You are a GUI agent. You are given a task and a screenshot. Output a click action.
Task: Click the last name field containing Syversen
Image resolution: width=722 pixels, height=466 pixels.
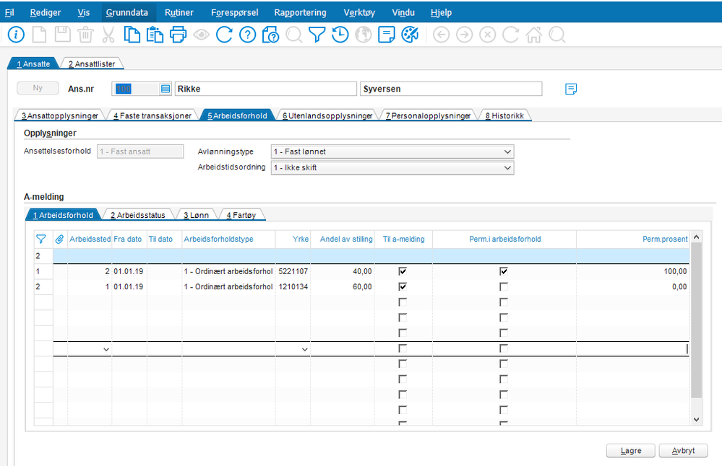[451, 89]
